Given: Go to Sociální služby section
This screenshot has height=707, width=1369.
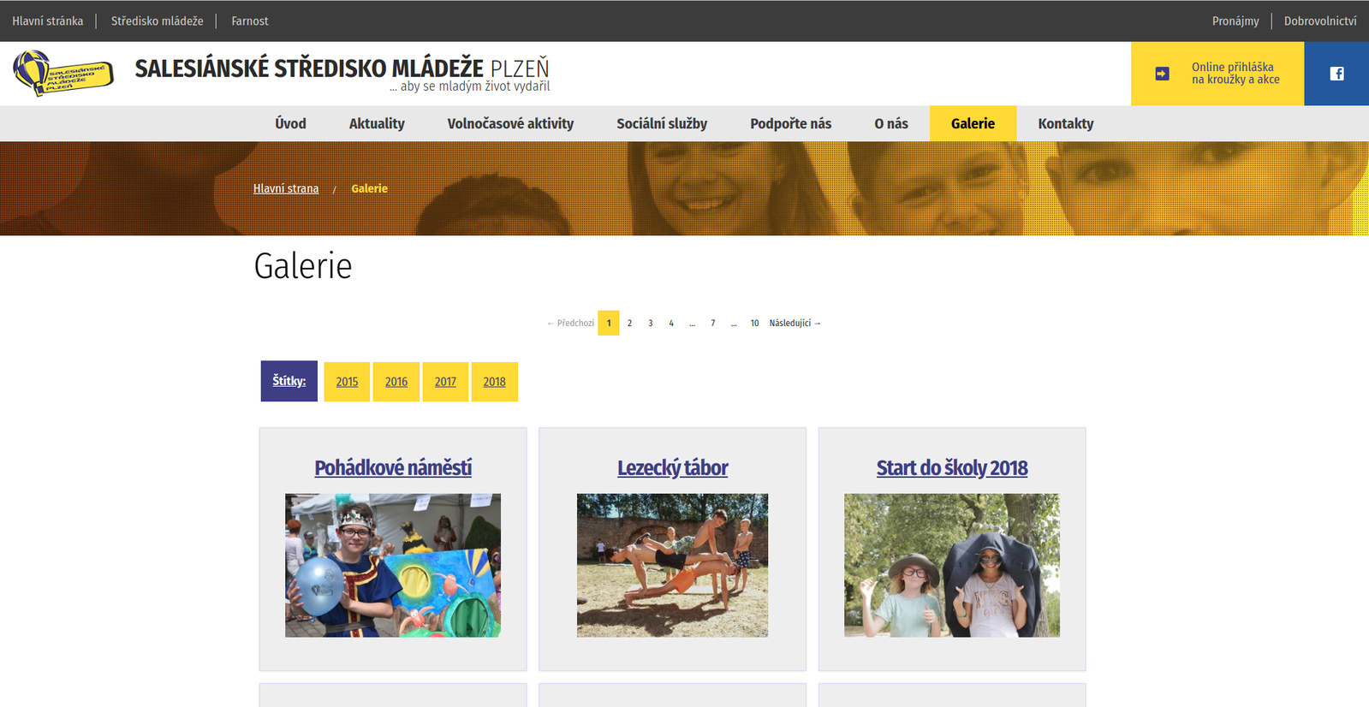Looking at the screenshot, I should [x=662, y=123].
